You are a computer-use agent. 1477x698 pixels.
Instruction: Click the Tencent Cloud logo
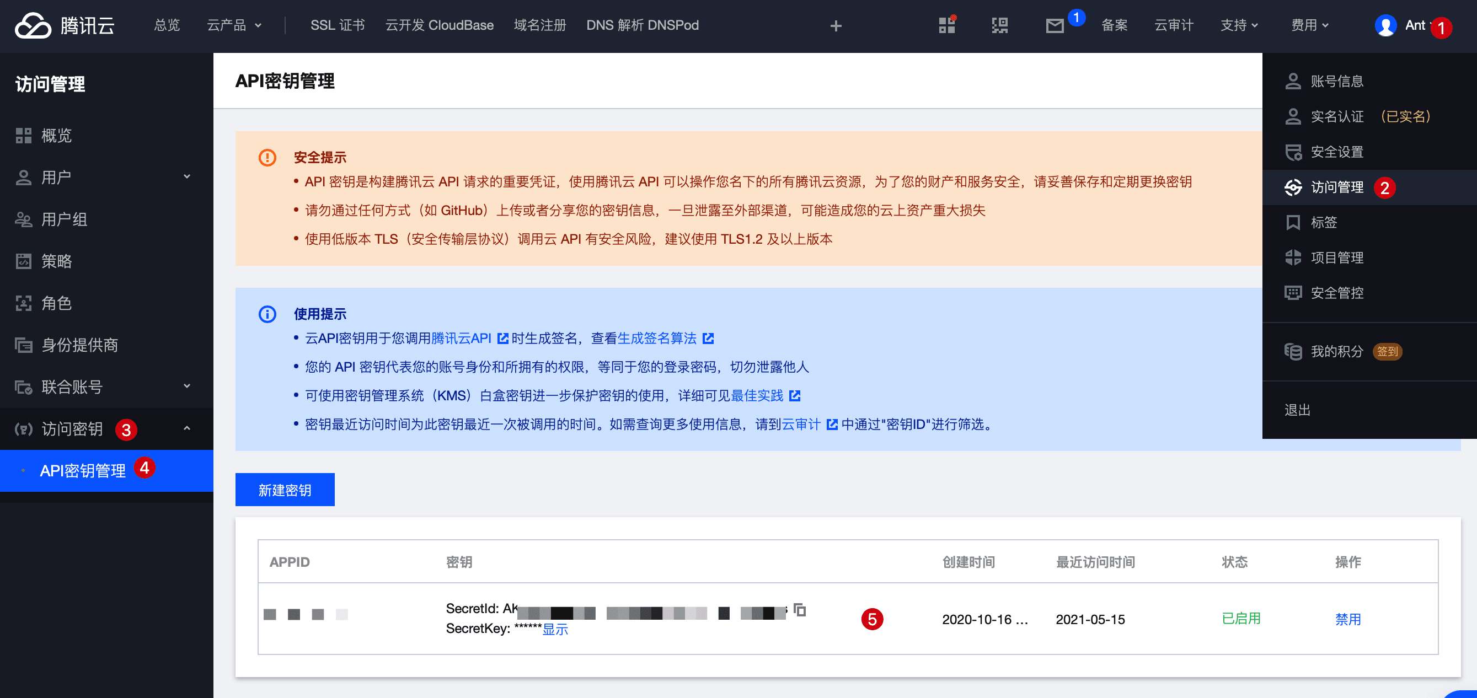tap(64, 26)
